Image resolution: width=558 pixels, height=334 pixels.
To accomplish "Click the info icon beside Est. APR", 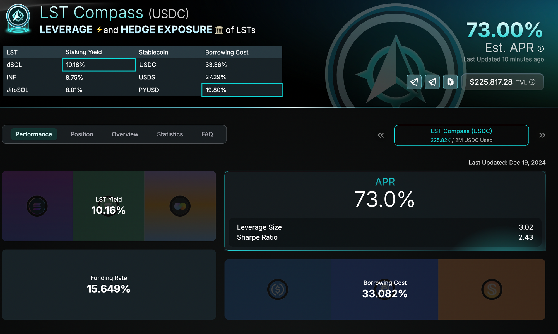I will tap(541, 49).
